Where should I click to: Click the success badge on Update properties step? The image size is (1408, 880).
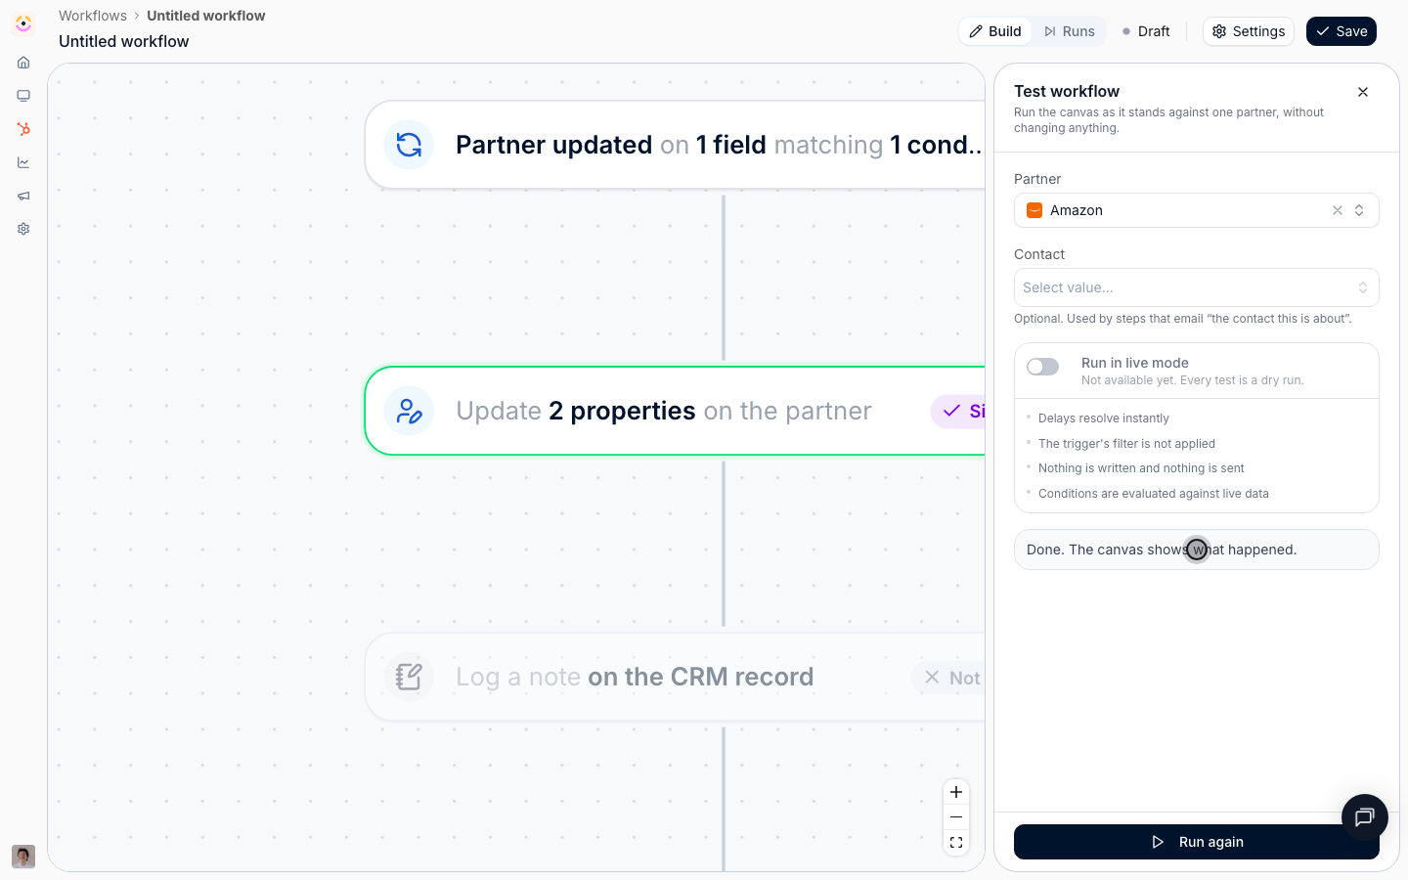coord(958,412)
